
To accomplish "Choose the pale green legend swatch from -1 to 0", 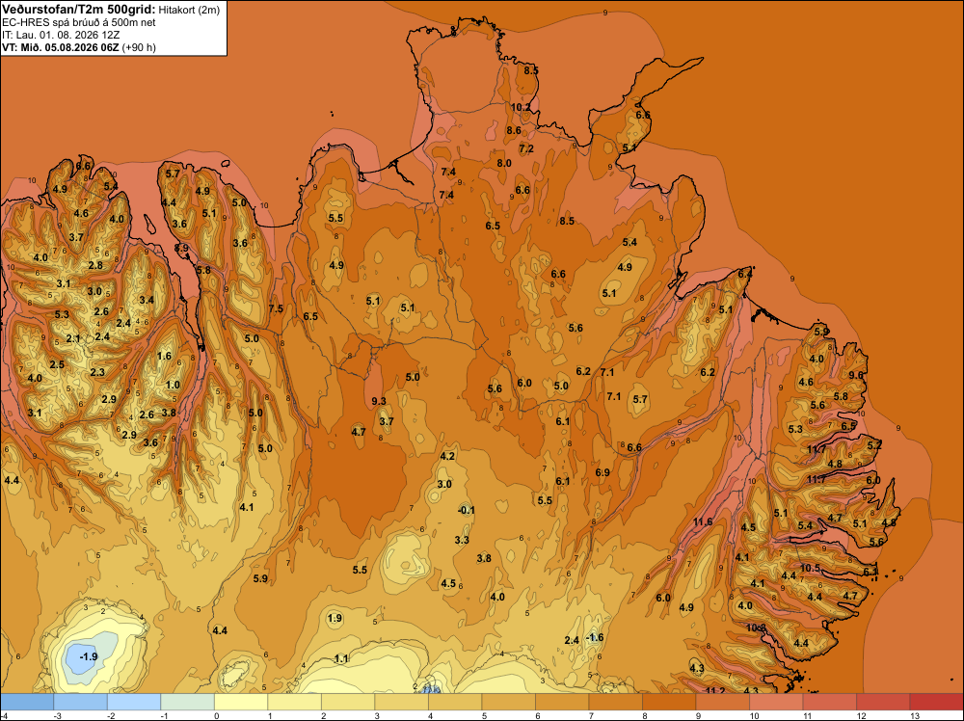I will pos(188,702).
